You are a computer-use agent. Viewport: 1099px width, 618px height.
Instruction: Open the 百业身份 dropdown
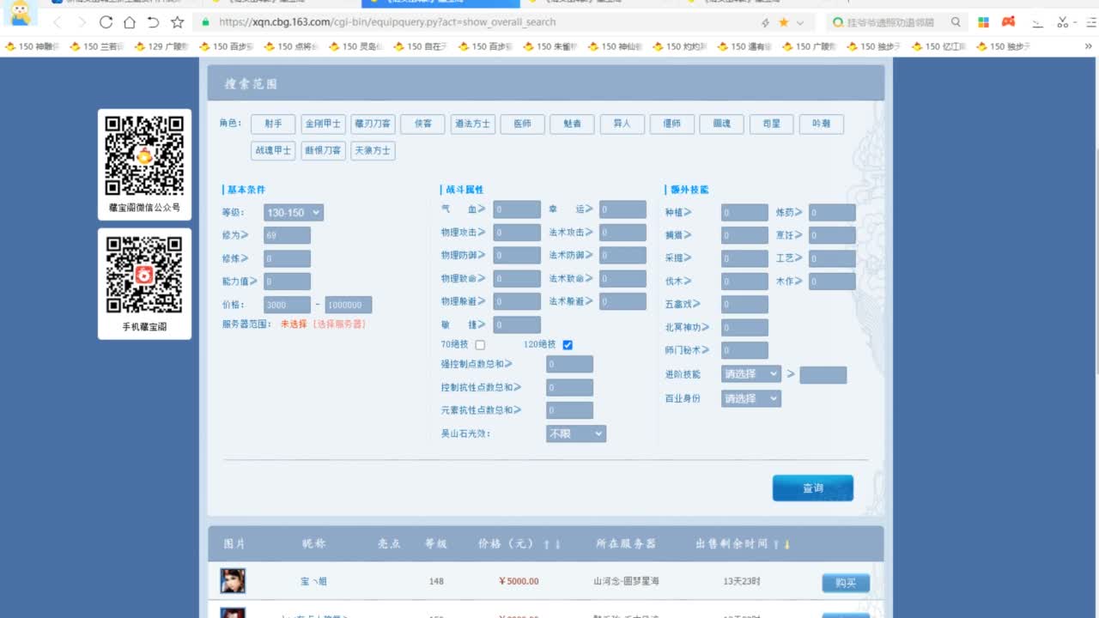[x=750, y=399]
